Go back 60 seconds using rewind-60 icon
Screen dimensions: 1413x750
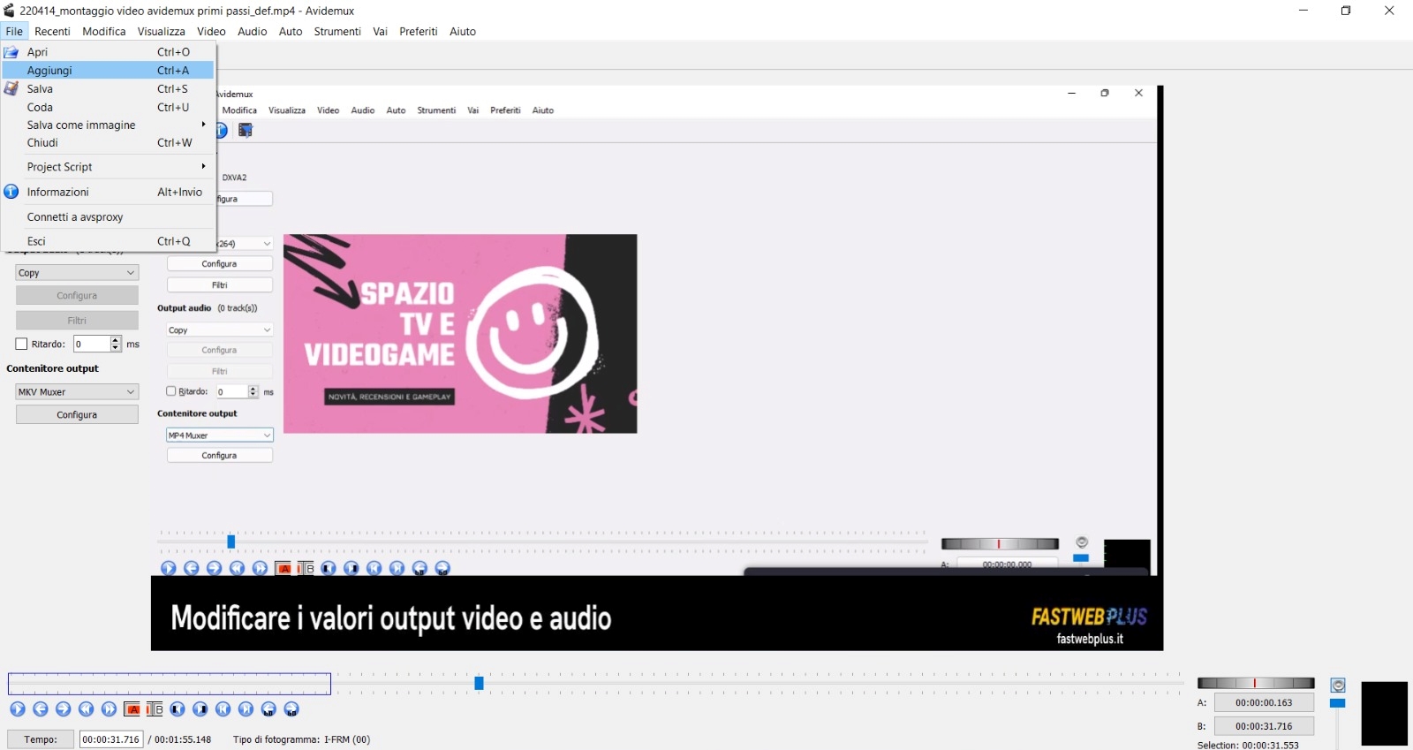tap(268, 709)
